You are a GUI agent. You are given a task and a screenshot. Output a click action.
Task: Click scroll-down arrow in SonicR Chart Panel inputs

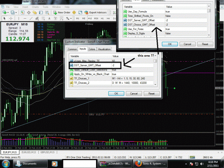pos(155,85)
